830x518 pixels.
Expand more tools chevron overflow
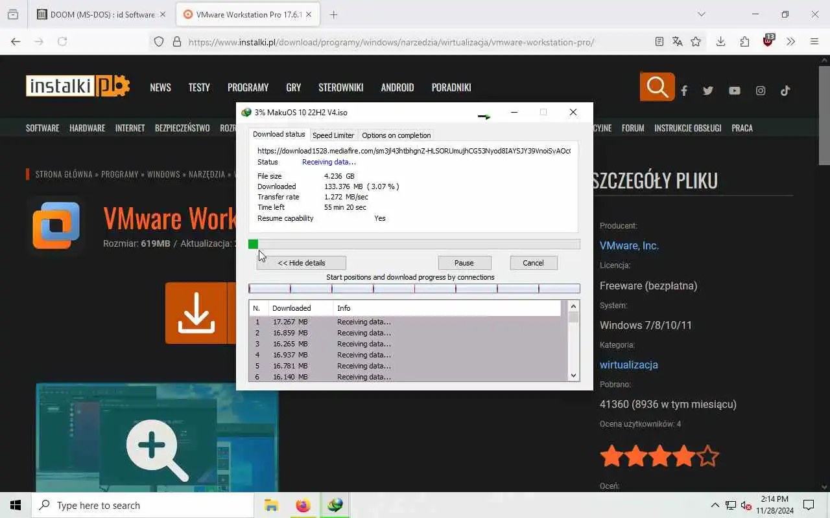790,41
